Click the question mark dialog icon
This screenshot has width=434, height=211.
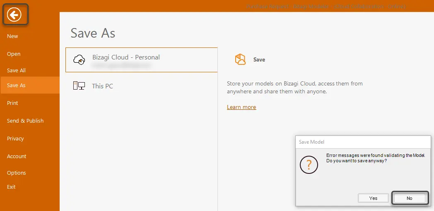point(309,165)
